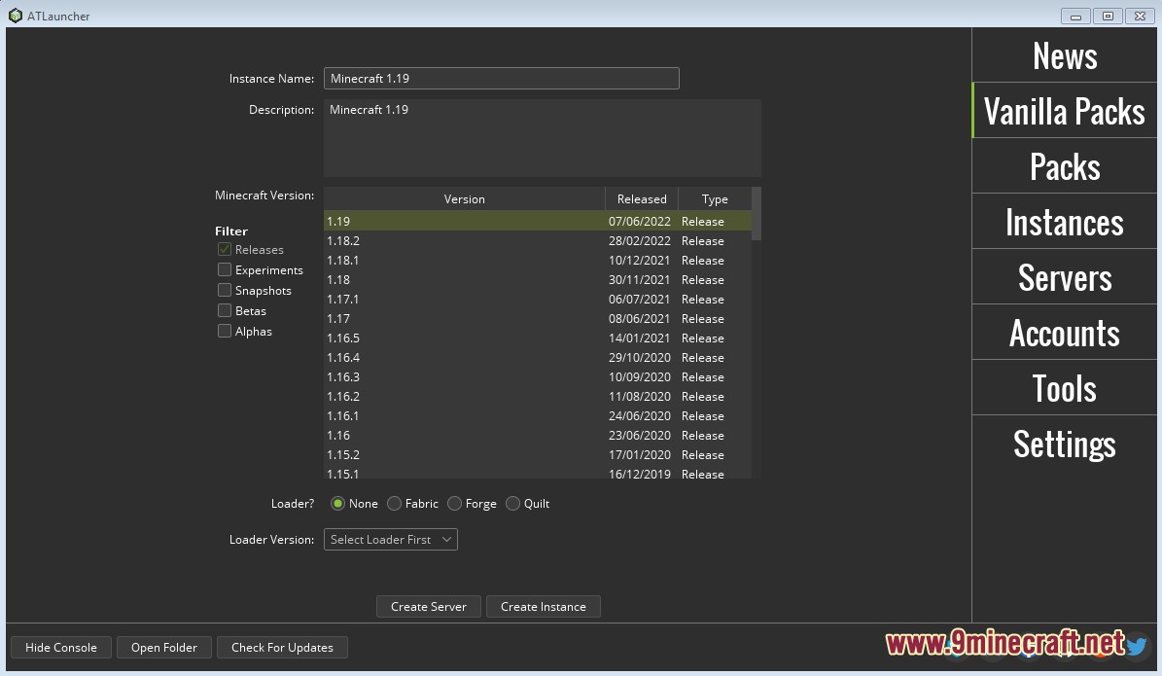
Task: Select version 1.18.2 in the list
Action: click(x=538, y=241)
